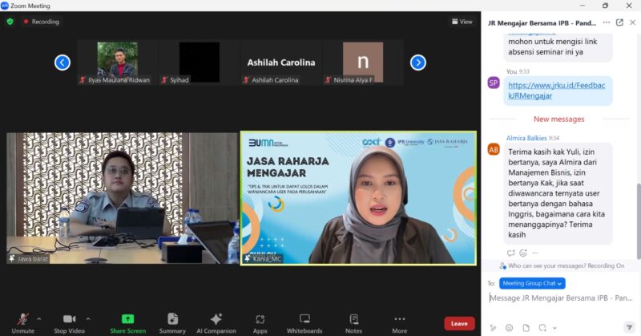This screenshot has width=641, height=336.
Task: Unmute the microphone
Action: click(22, 320)
